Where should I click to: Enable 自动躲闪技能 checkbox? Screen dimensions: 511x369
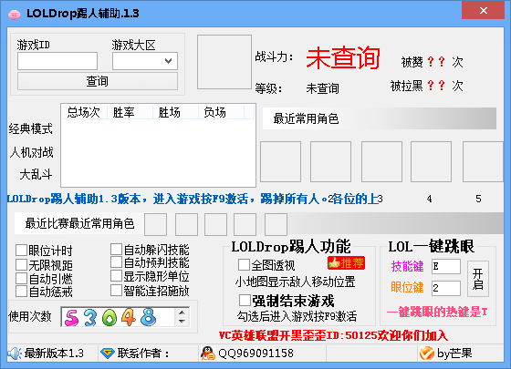pyautogui.click(x=116, y=250)
